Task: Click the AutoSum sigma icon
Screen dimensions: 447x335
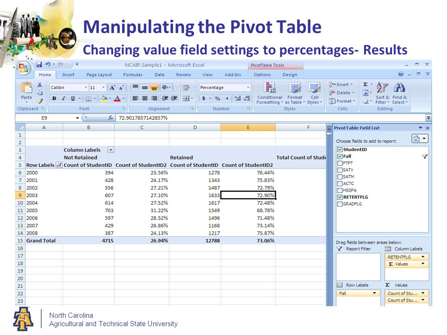Action: click(366, 84)
